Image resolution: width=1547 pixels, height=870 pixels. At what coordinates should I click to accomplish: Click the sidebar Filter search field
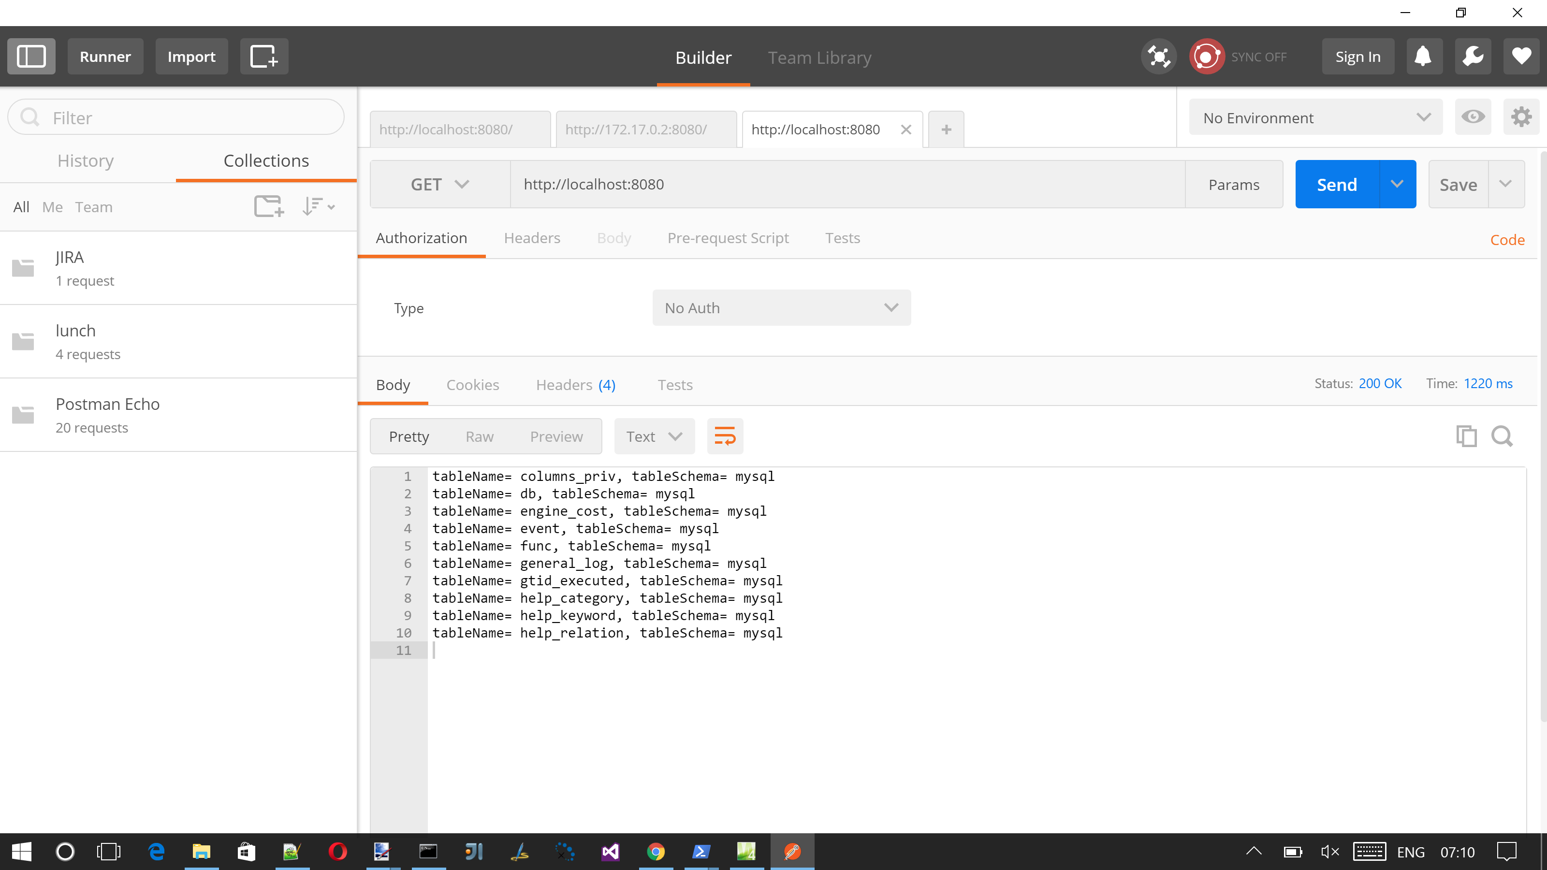(x=176, y=117)
